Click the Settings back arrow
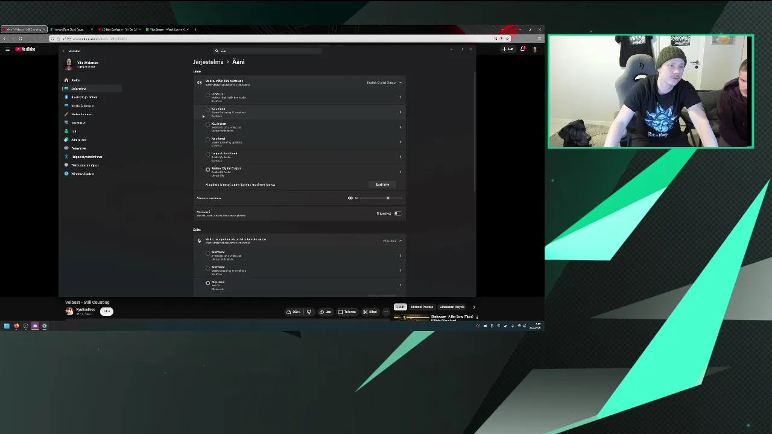Screen dimensions: 772x434 (x=63, y=51)
